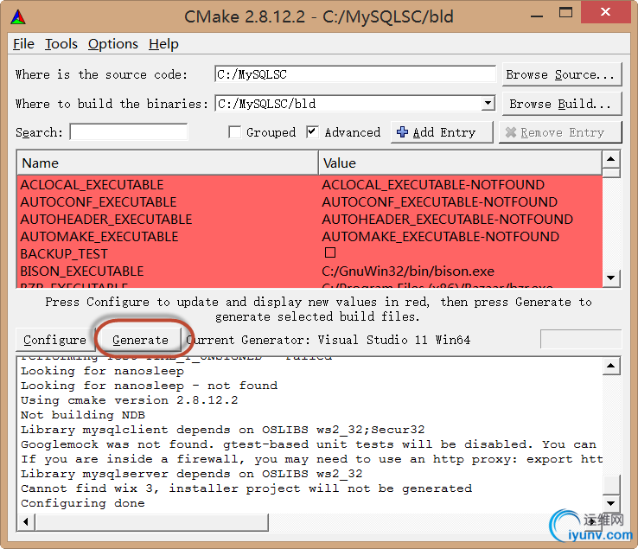Click 'Using cmake version 2.8.12.2' log line
Screen dimensions: 638x549
(130, 400)
